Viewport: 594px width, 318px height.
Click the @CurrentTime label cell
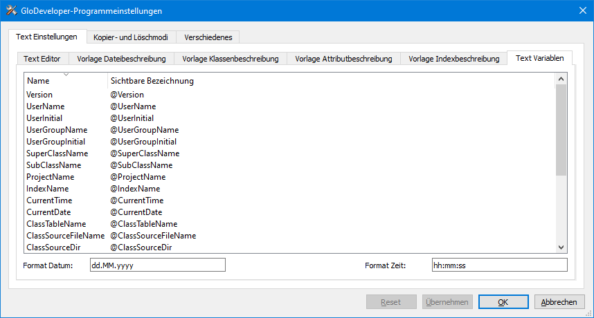click(137, 200)
